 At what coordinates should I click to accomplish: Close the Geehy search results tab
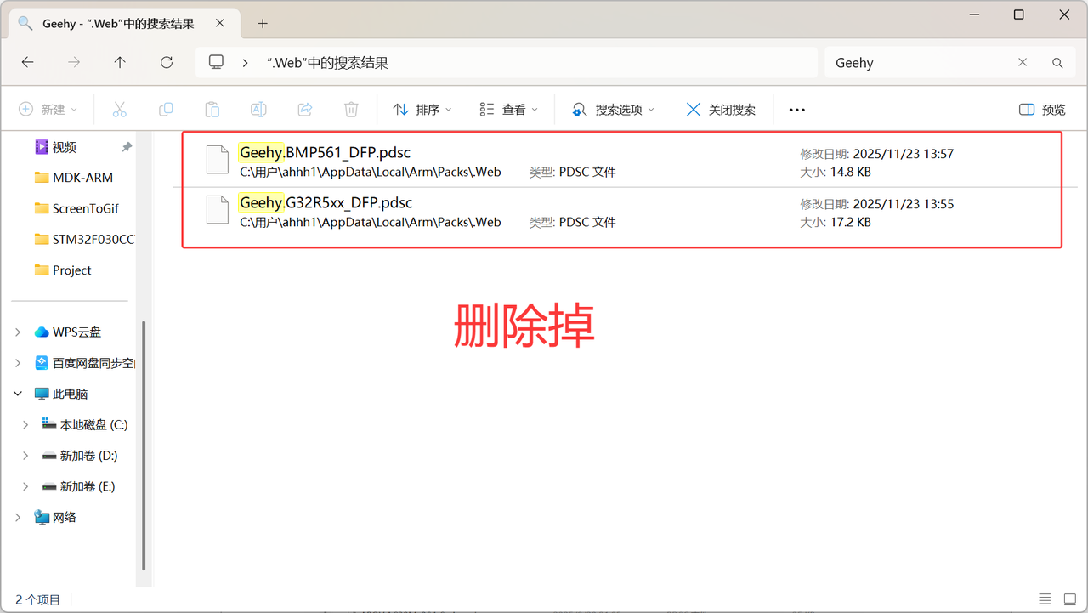221,24
